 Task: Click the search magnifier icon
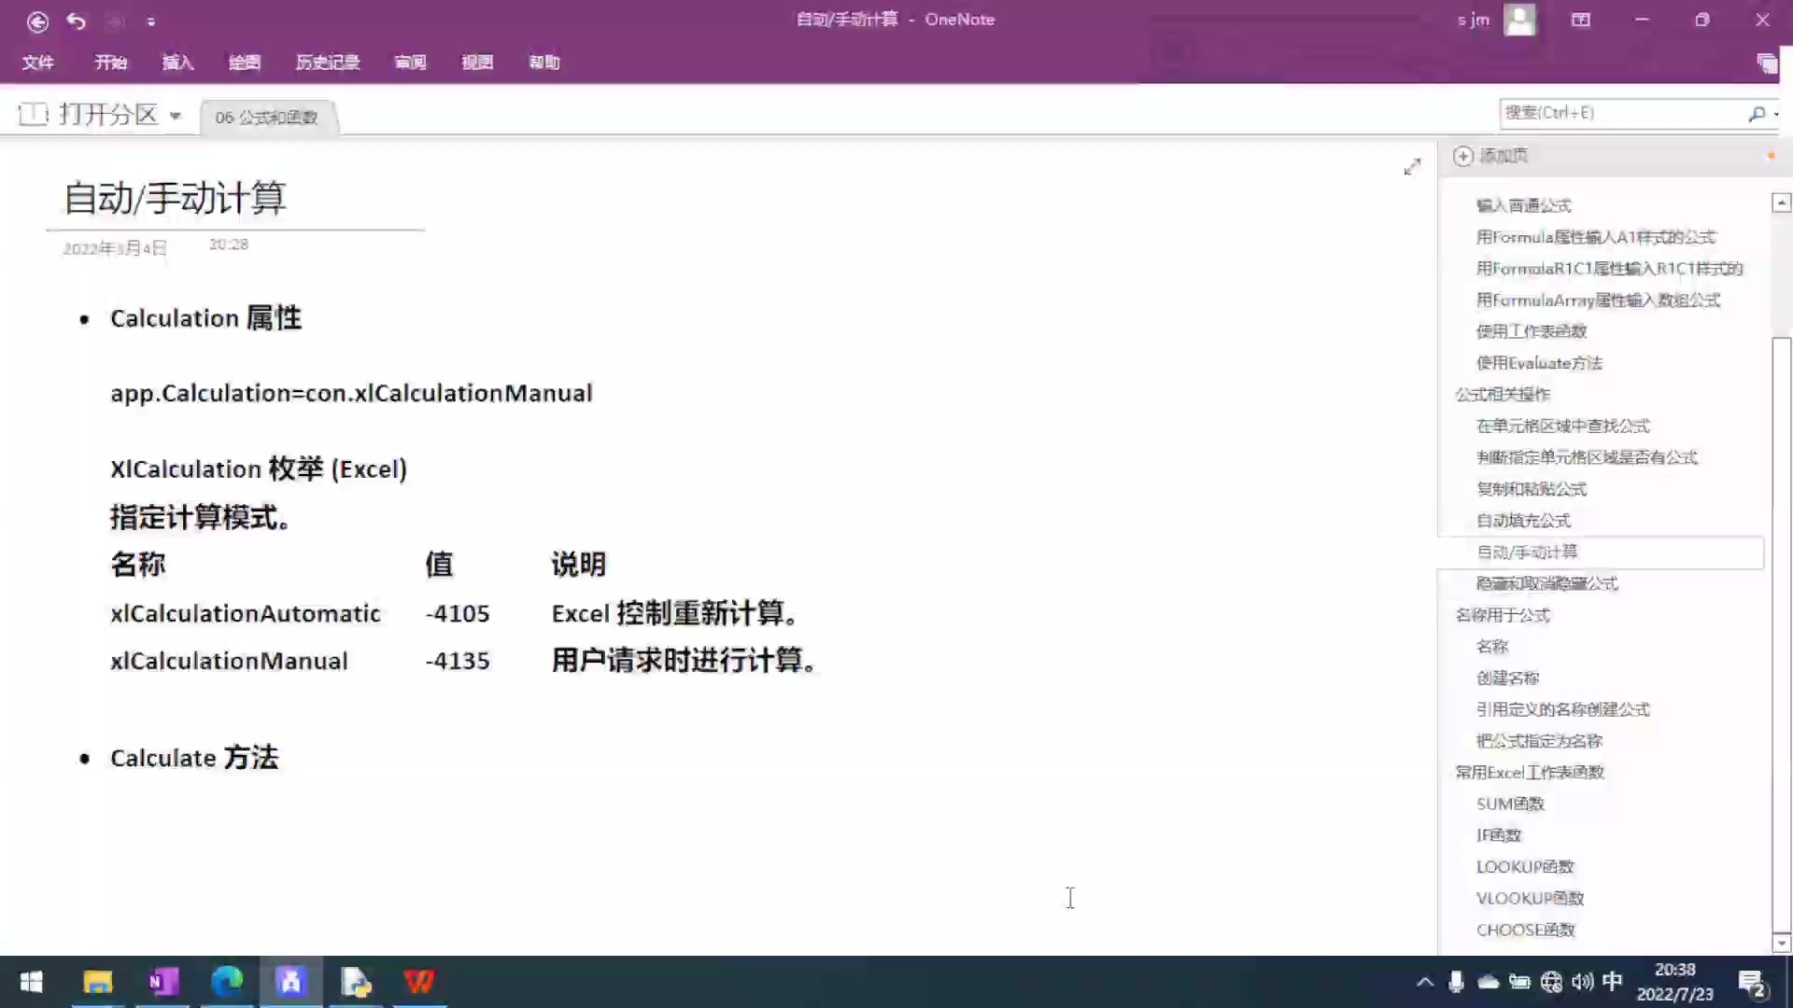[1754, 113]
